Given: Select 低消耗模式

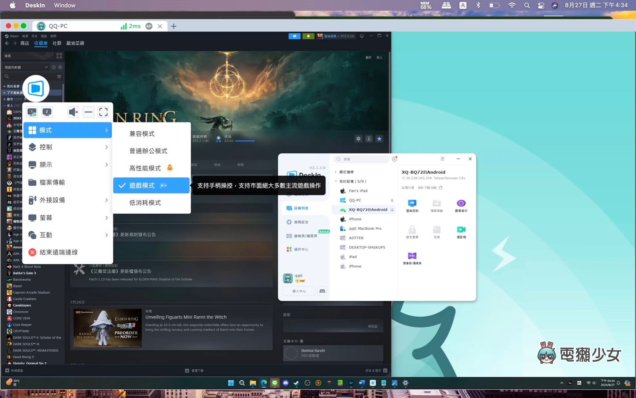Looking at the screenshot, I should click(x=151, y=203).
